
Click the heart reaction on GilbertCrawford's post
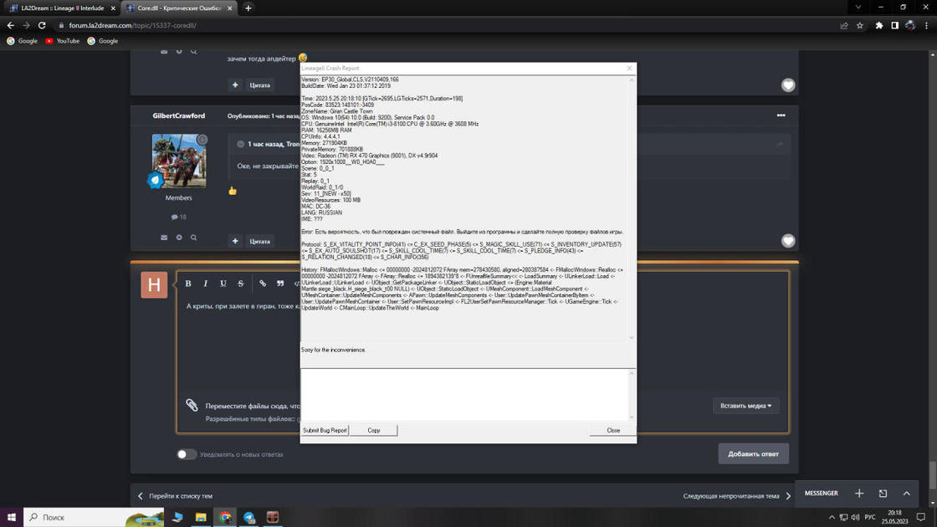[788, 241]
